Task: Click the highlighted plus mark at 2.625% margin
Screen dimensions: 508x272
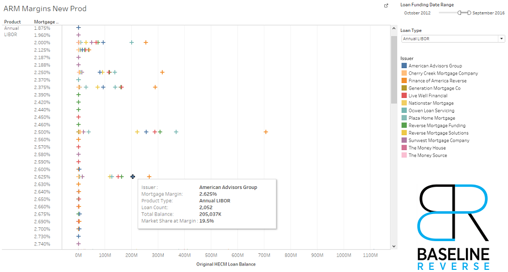Action: click(x=132, y=176)
